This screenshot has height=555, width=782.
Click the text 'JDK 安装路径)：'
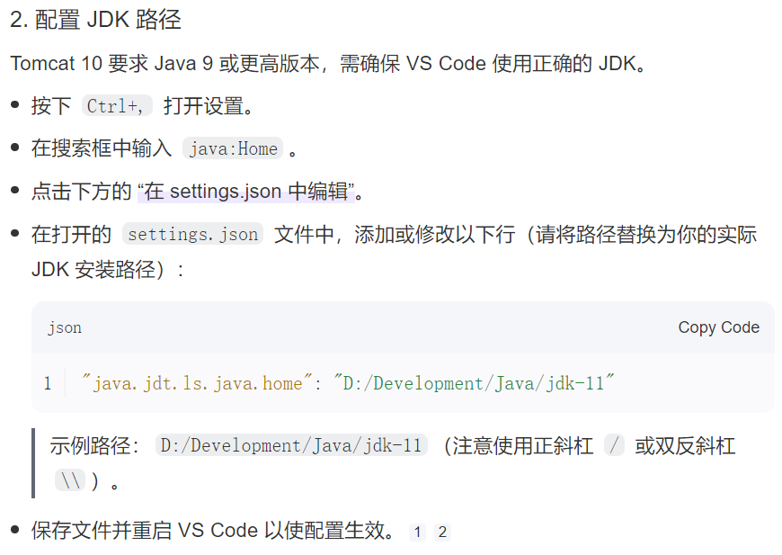108,270
